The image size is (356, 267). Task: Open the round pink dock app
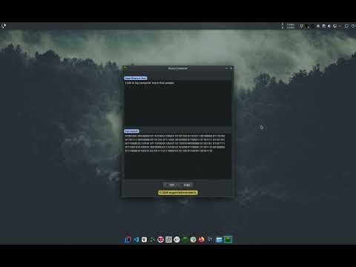click(x=160, y=240)
